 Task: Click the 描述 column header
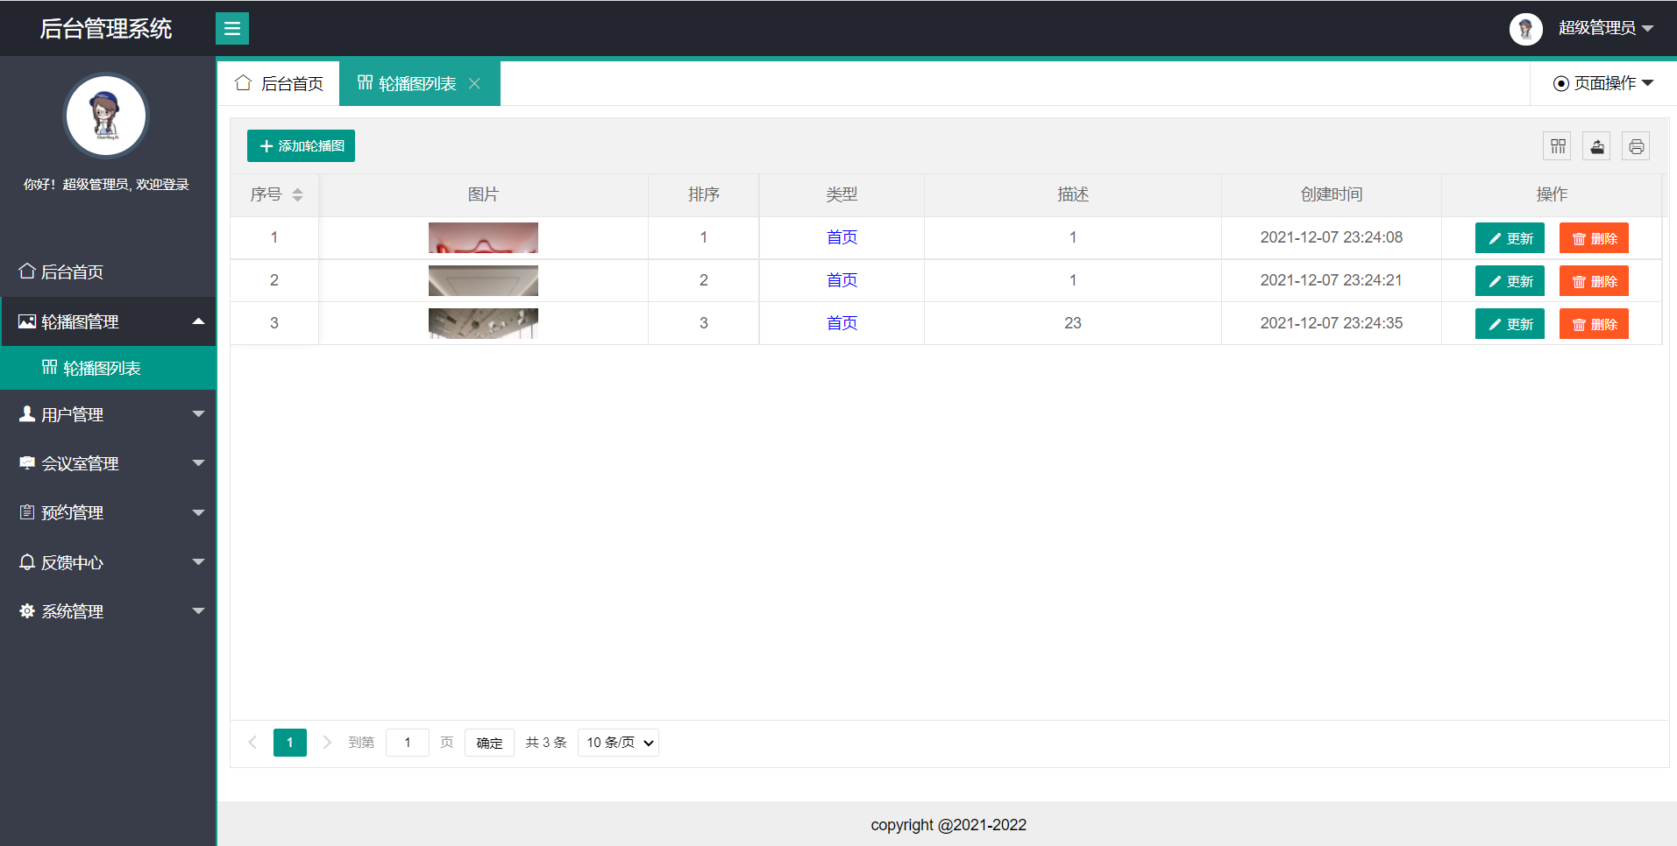(x=1073, y=194)
